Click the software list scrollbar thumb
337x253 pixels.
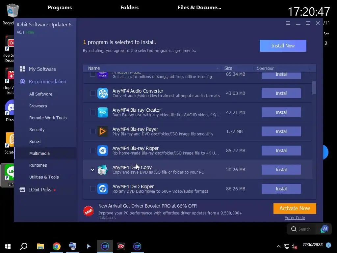coord(314,88)
